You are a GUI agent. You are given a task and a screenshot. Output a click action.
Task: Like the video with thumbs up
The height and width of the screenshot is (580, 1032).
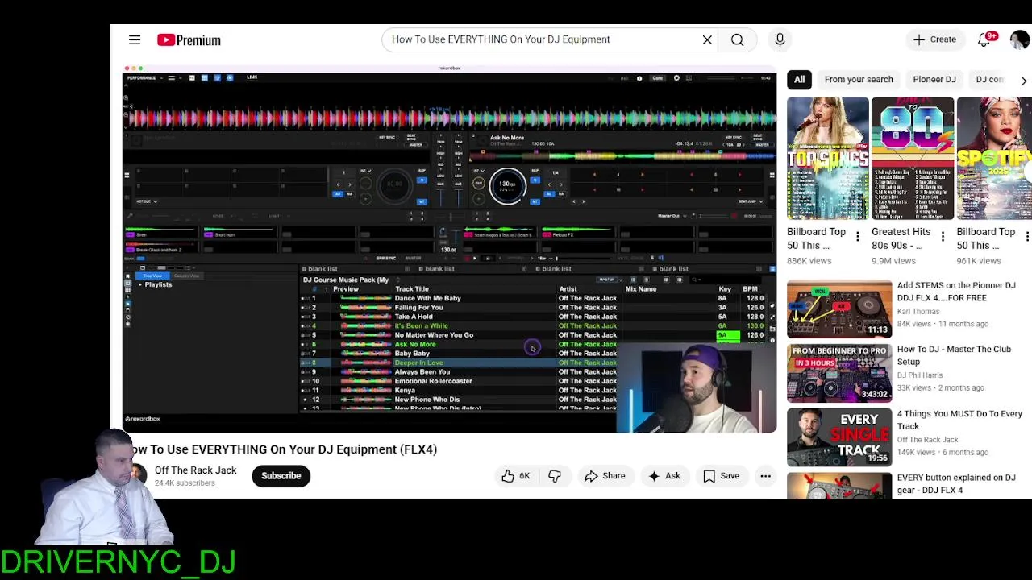click(x=516, y=476)
